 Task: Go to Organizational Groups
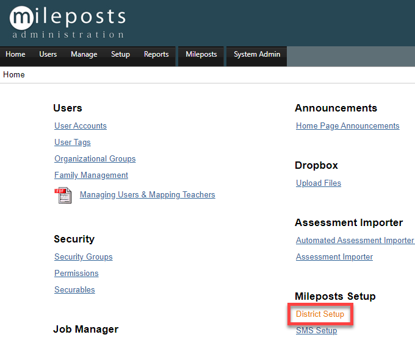point(95,159)
